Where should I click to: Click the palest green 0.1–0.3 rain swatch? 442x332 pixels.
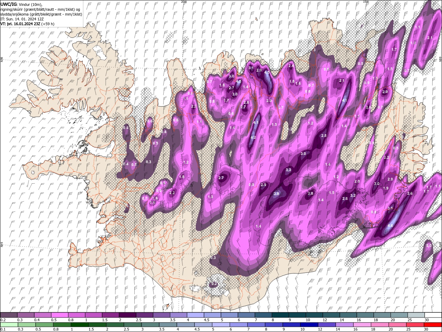(9, 325)
